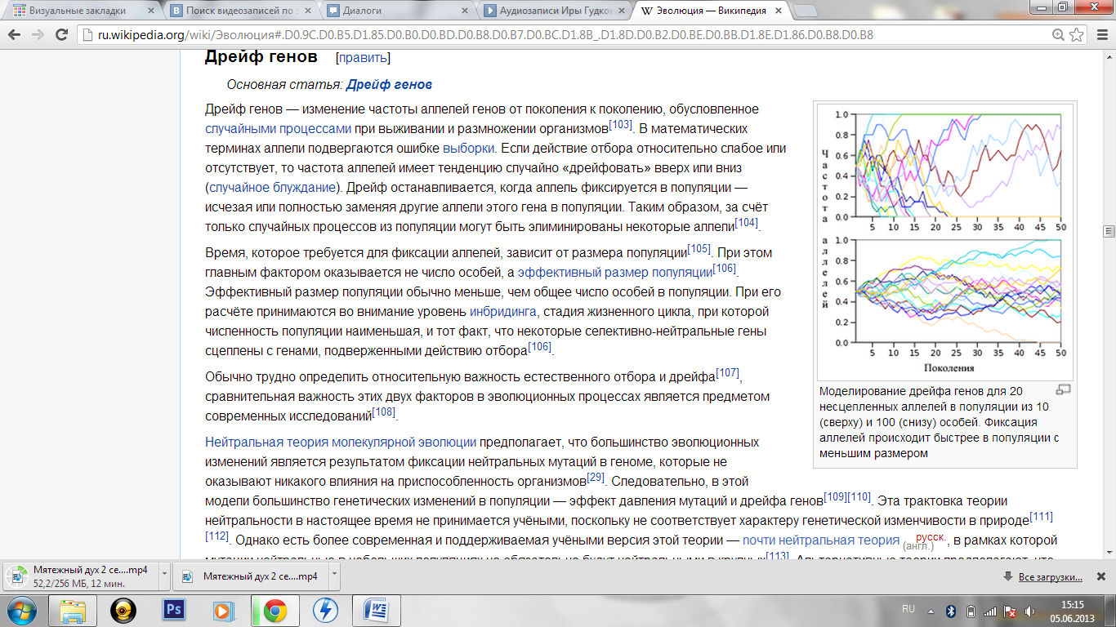
Task: Go back to the previous page
Action: pyautogui.click(x=15, y=35)
